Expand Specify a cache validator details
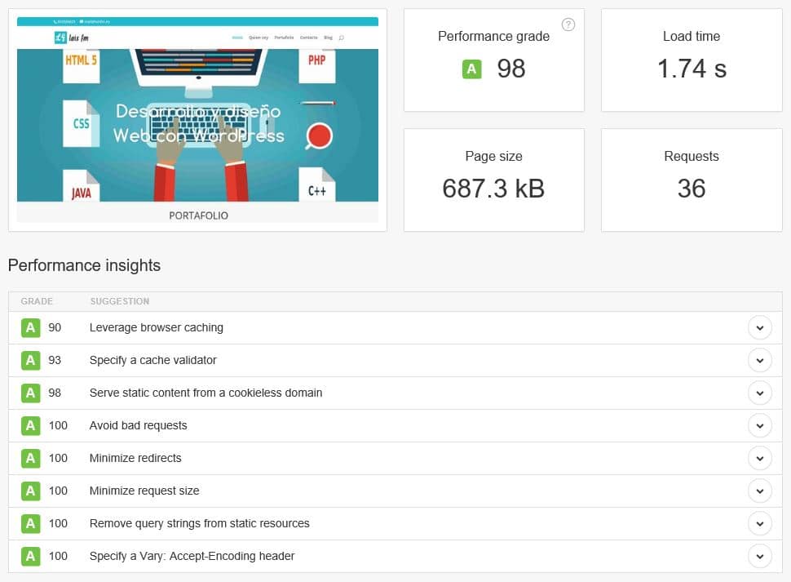 click(x=760, y=361)
